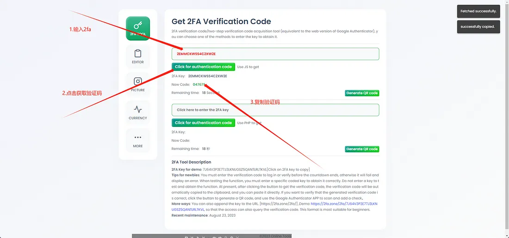
Task: Dismiss the 'successfully copied.' notification
Action: pos(478,27)
